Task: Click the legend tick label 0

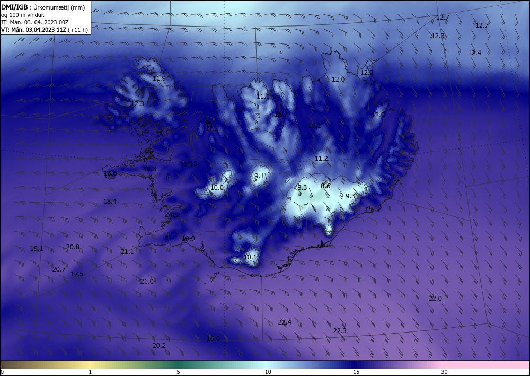Action: pos(2,372)
